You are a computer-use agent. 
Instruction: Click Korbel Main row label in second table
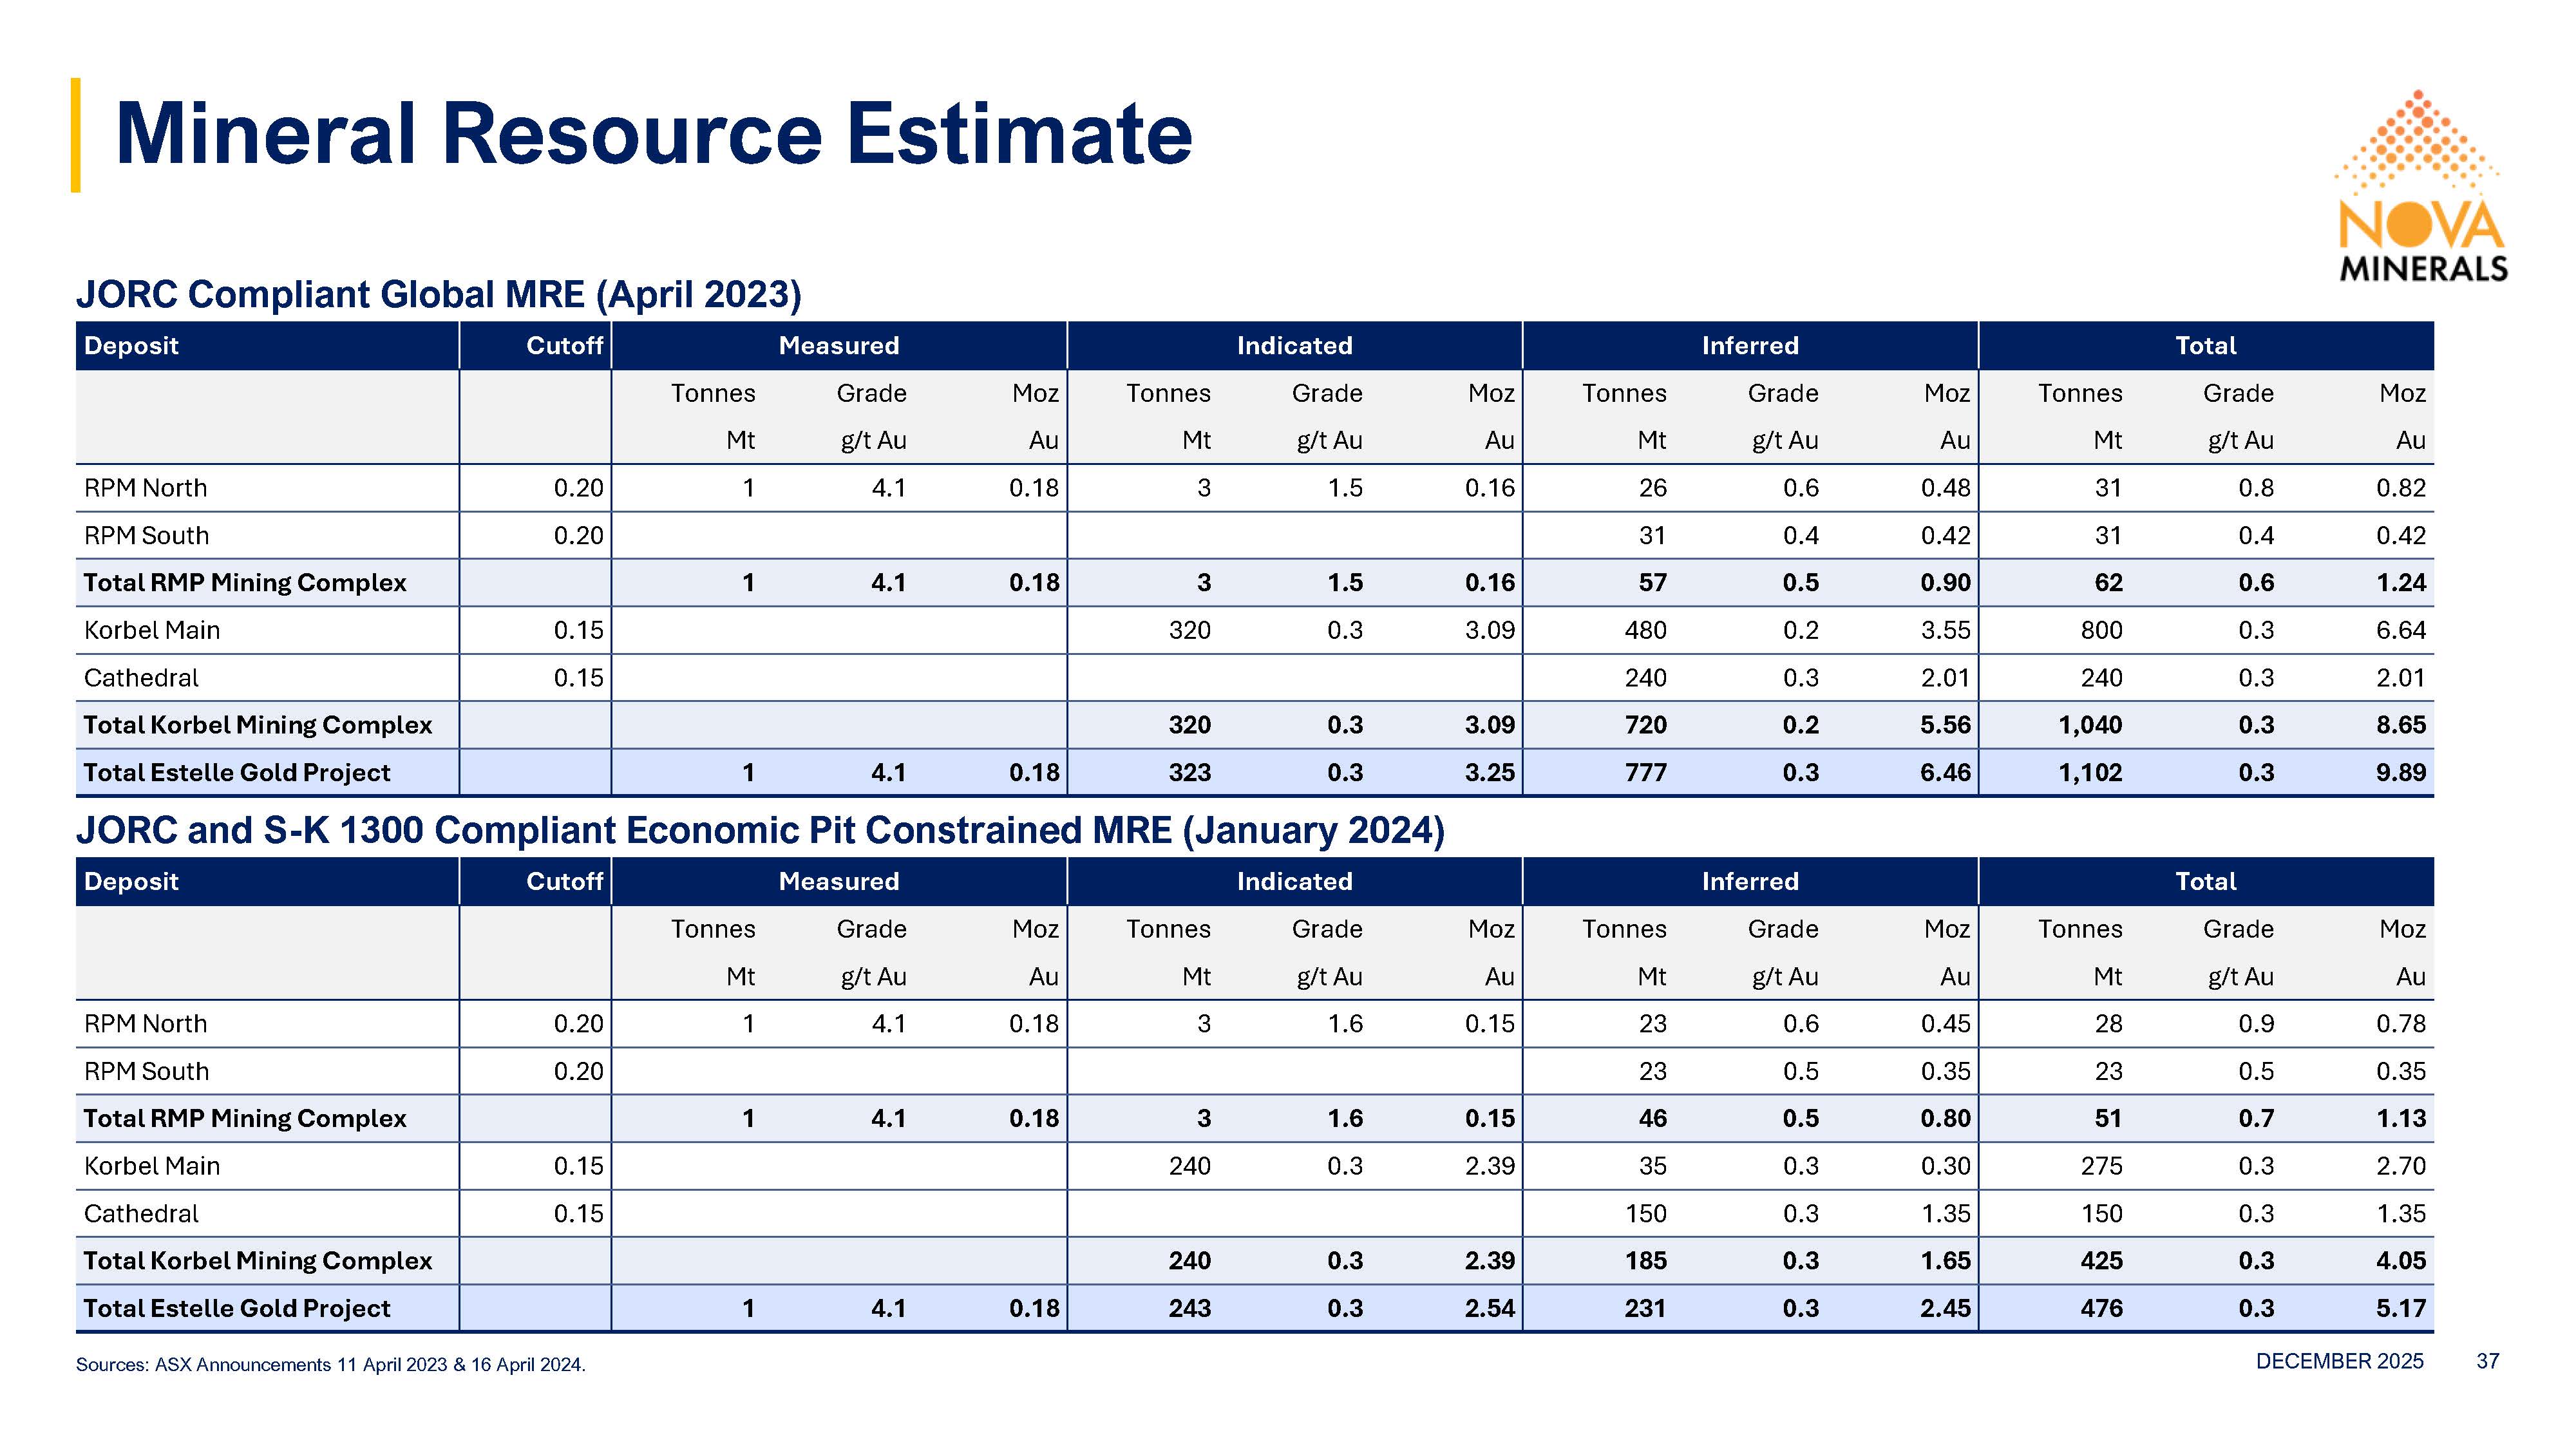click(x=152, y=1166)
